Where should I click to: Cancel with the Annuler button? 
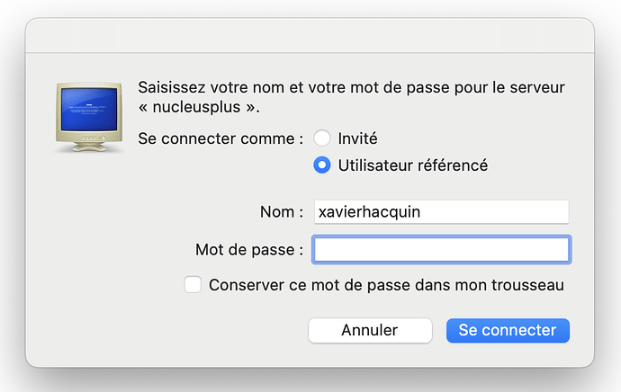coord(370,330)
